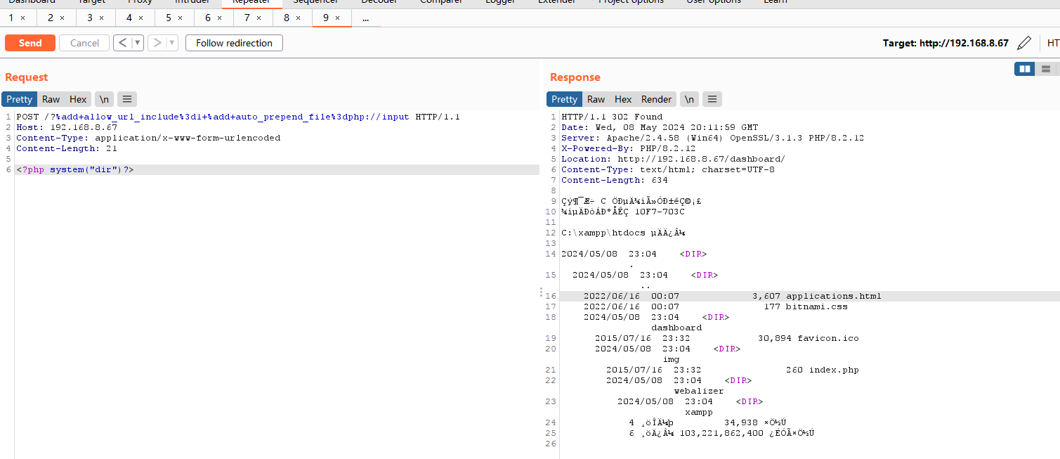The width and height of the screenshot is (1060, 459).
Task: Click the Date: Wed, 08 May 2024 line
Action: (660, 127)
